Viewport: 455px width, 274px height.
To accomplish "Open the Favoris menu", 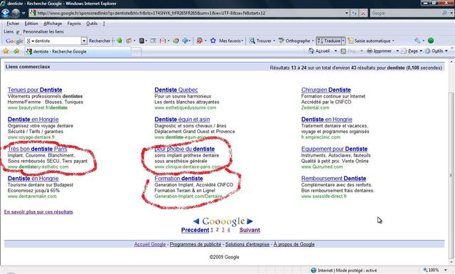I will pyautogui.click(x=74, y=23).
